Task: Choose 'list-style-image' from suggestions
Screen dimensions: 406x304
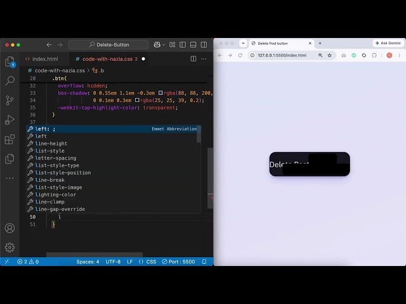Action: (x=114, y=187)
